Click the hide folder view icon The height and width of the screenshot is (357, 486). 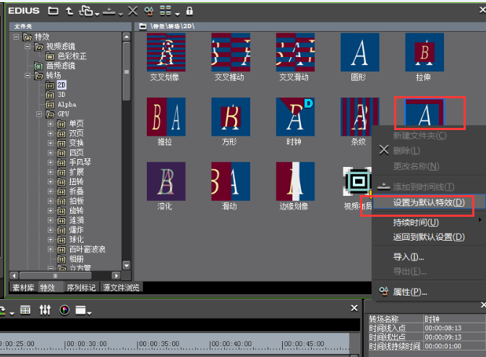53,11
